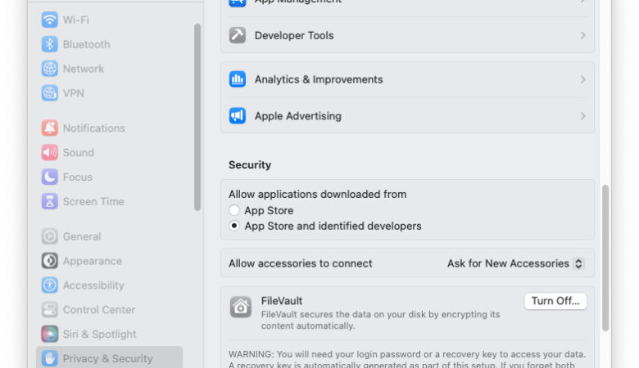Click the Screen Time hourglass icon

tap(49, 201)
